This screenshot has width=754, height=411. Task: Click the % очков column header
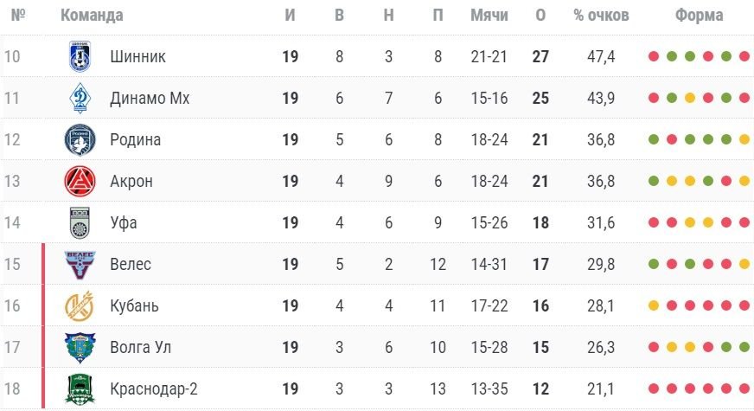tap(601, 16)
